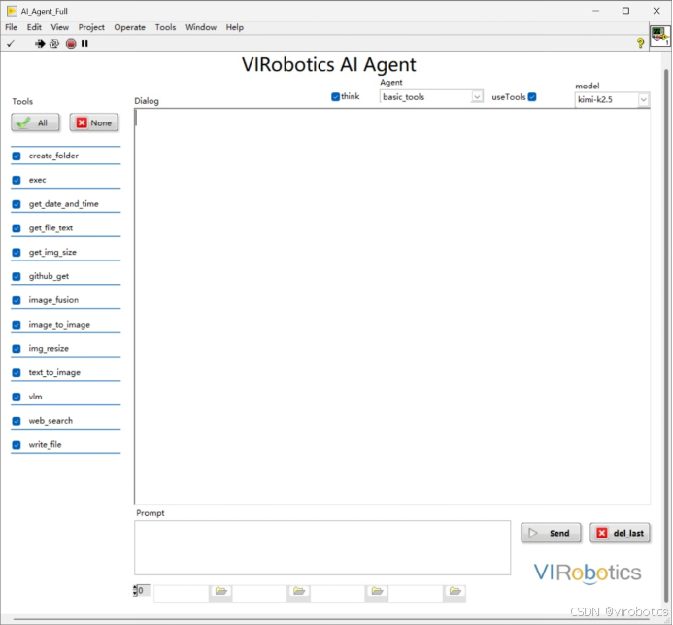
Task: Click the Pause toolbar icon
Action: point(84,44)
